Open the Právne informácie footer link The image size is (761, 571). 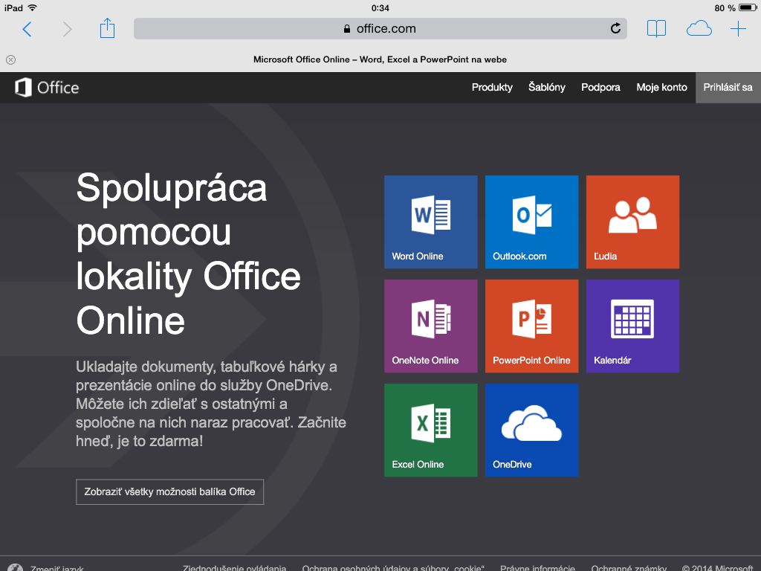pos(537,567)
